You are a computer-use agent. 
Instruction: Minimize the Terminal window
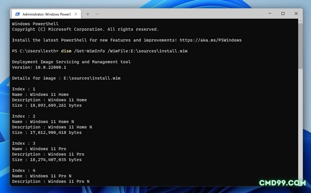tap(270, 13)
